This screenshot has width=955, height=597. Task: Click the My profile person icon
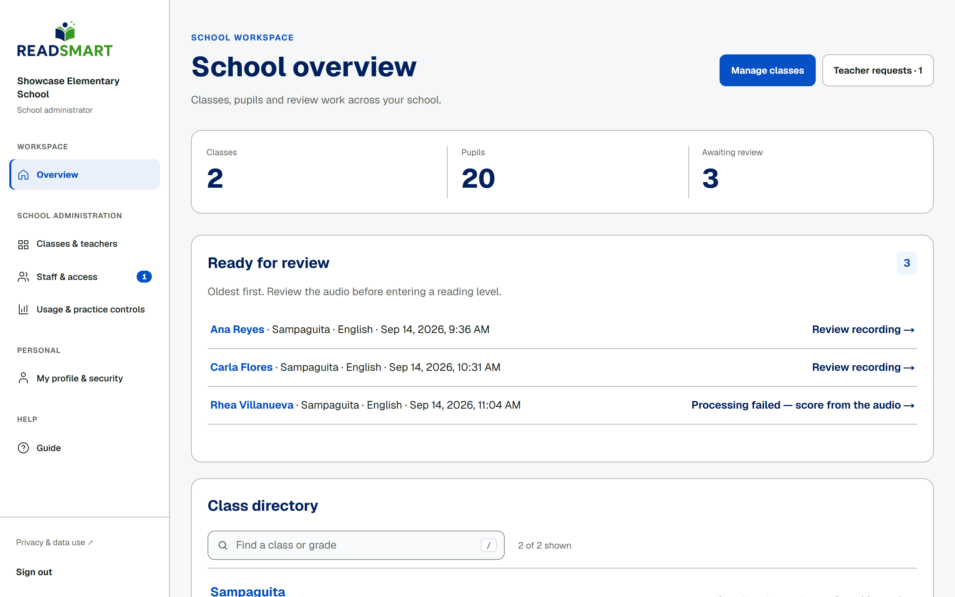pyautogui.click(x=23, y=378)
